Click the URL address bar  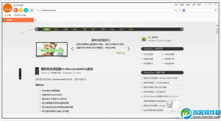coord(104,10)
